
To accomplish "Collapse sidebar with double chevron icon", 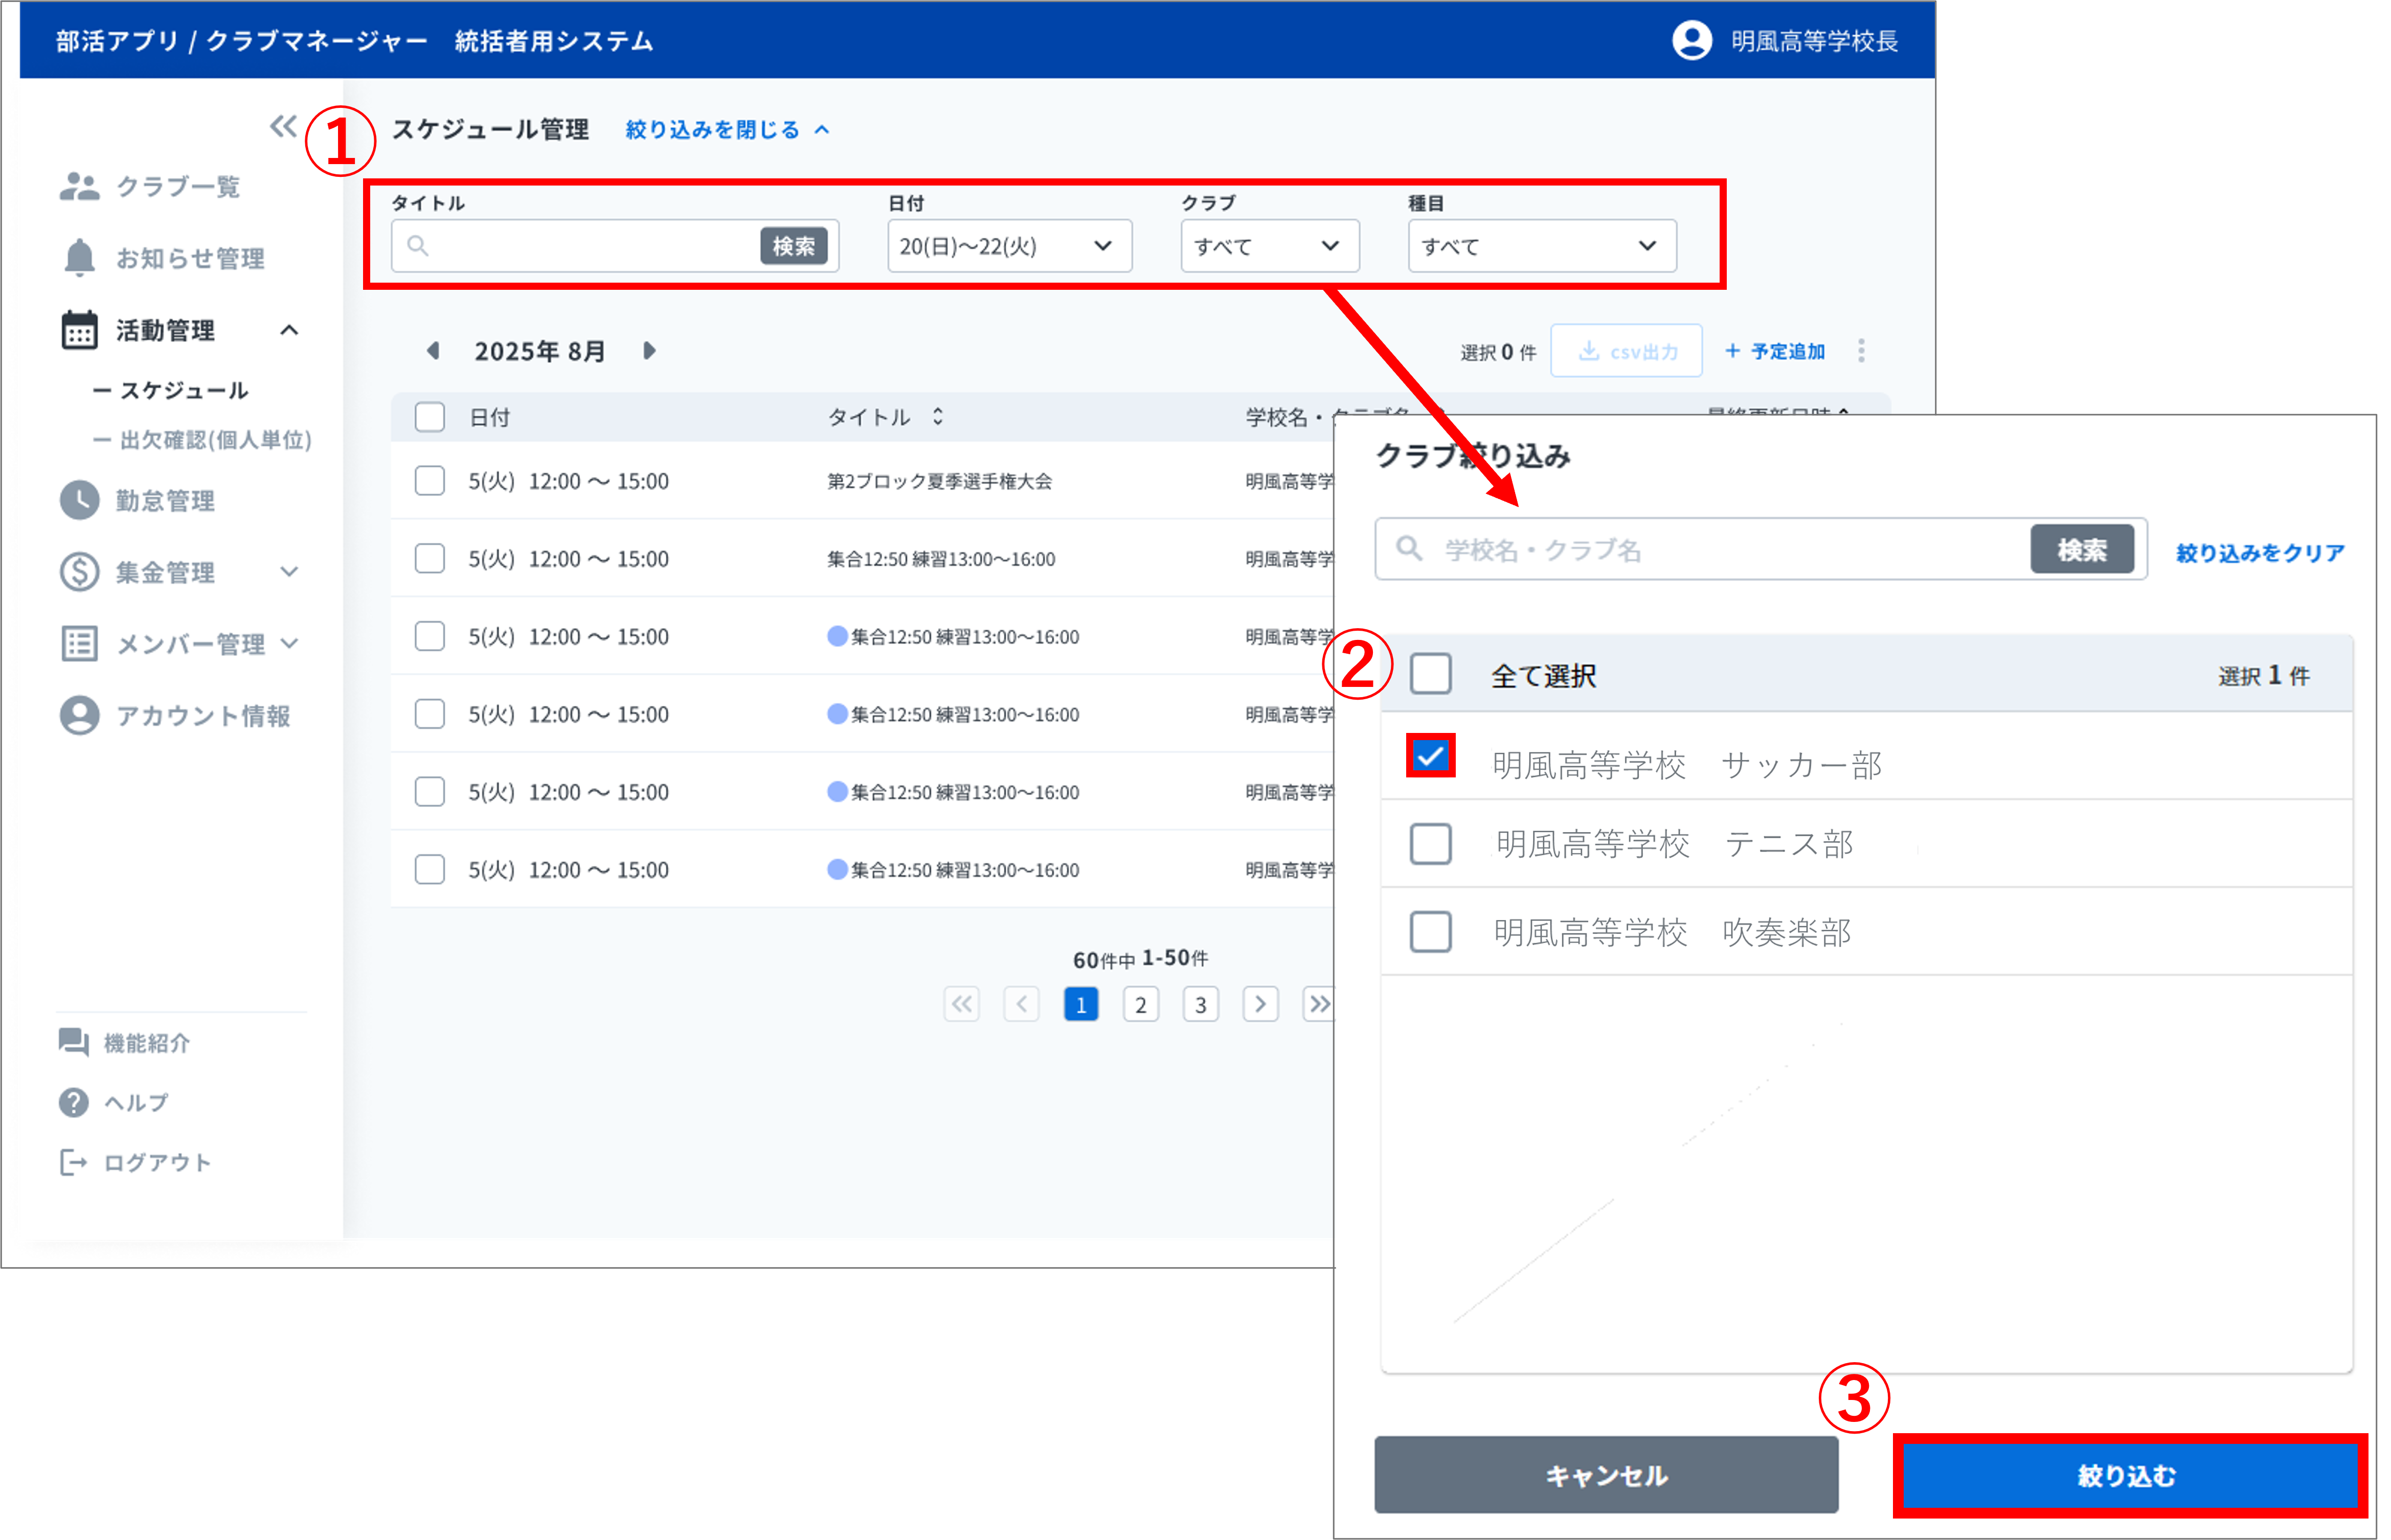I will [x=283, y=126].
